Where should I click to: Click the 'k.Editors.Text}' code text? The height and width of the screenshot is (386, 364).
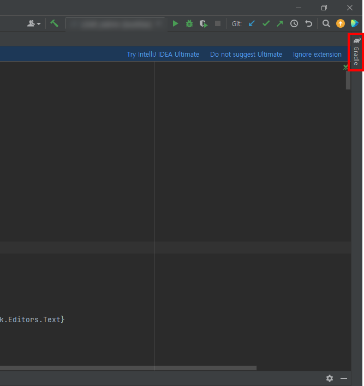pyautogui.click(x=32, y=319)
